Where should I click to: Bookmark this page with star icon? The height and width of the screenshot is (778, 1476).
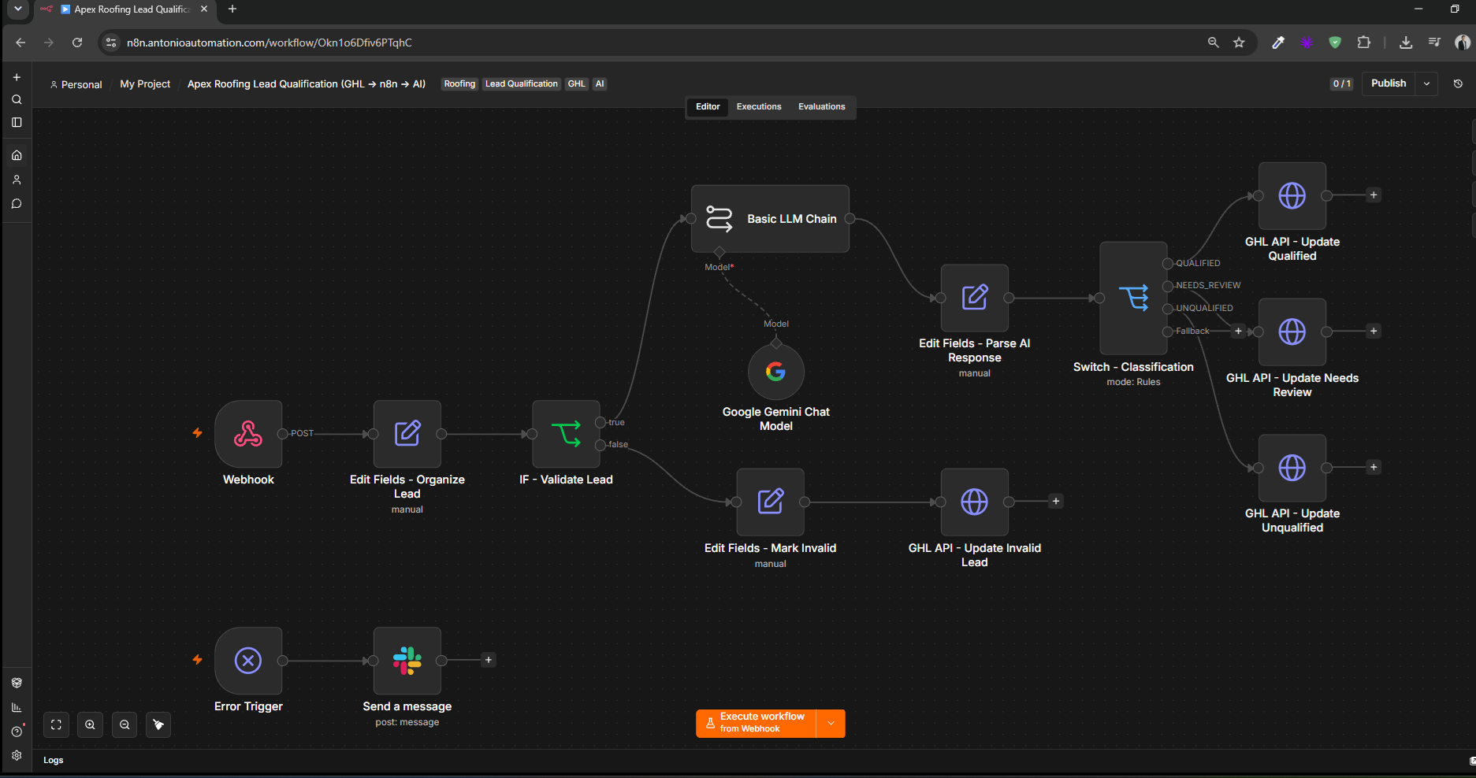(1239, 43)
